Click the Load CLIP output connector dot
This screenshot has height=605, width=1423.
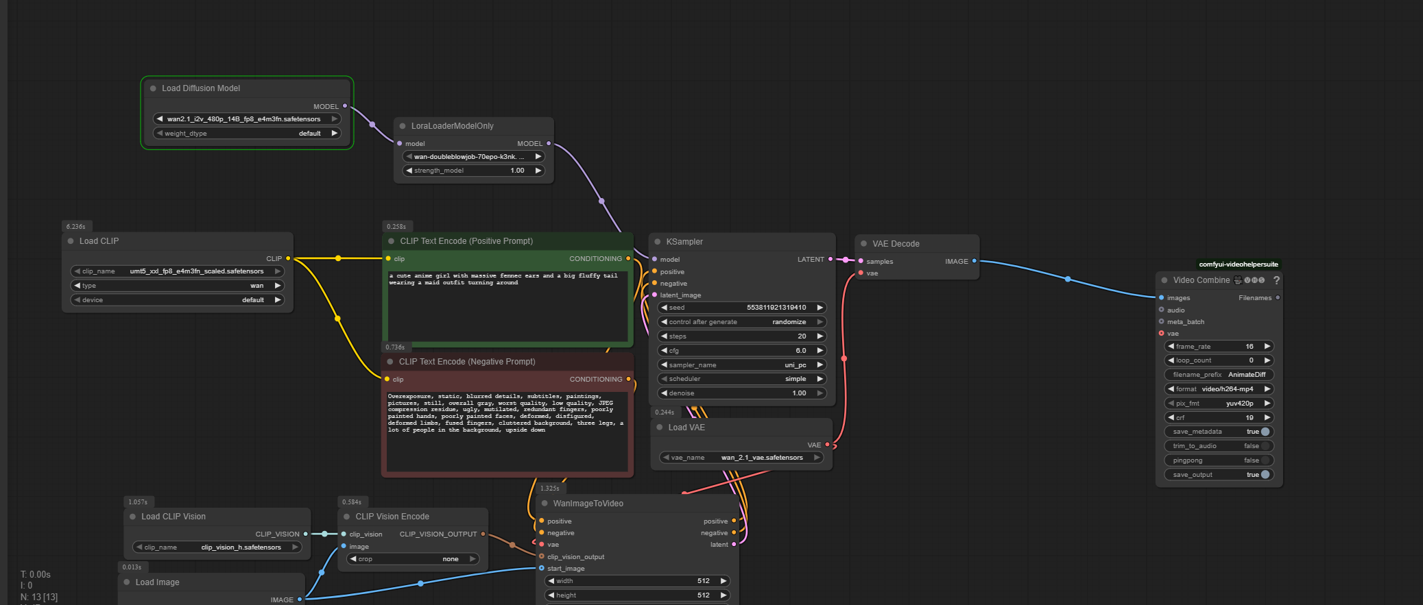[288, 258]
